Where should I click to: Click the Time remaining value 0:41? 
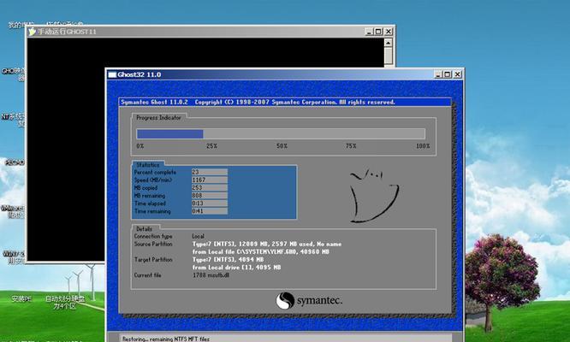point(210,211)
